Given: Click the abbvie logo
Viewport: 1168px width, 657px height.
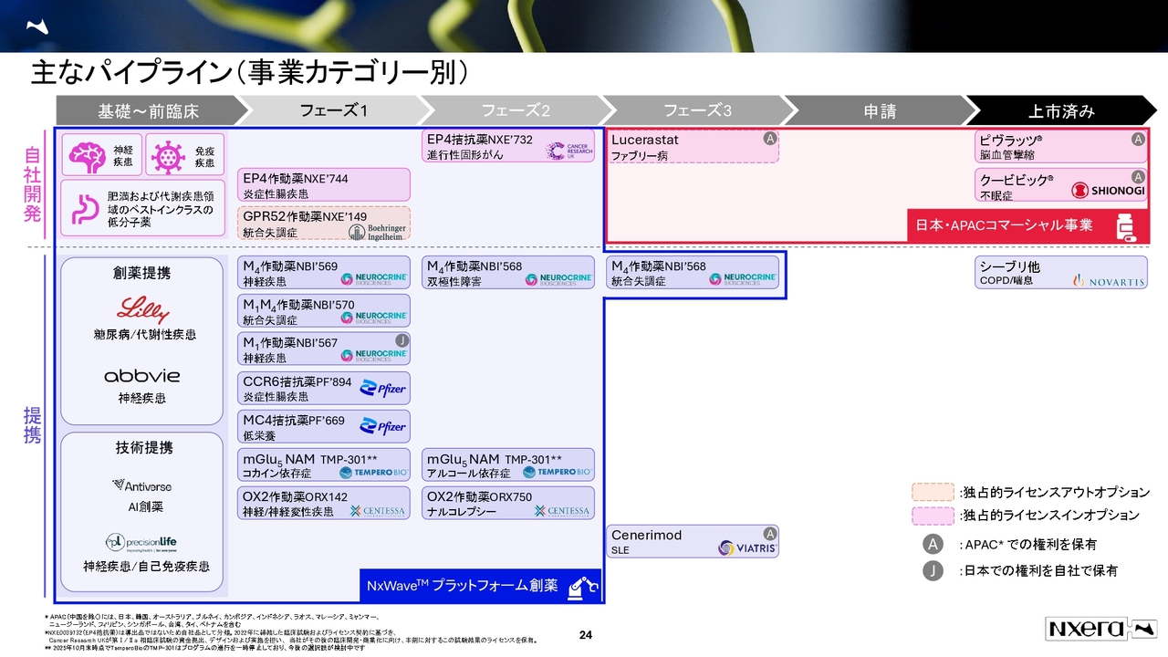Looking at the screenshot, I should (142, 376).
